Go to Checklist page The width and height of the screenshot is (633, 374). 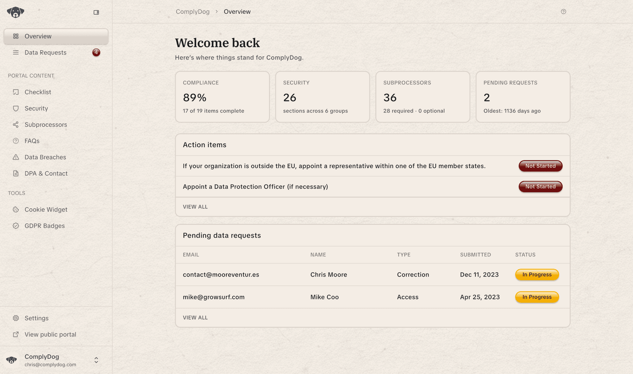pyautogui.click(x=56, y=92)
